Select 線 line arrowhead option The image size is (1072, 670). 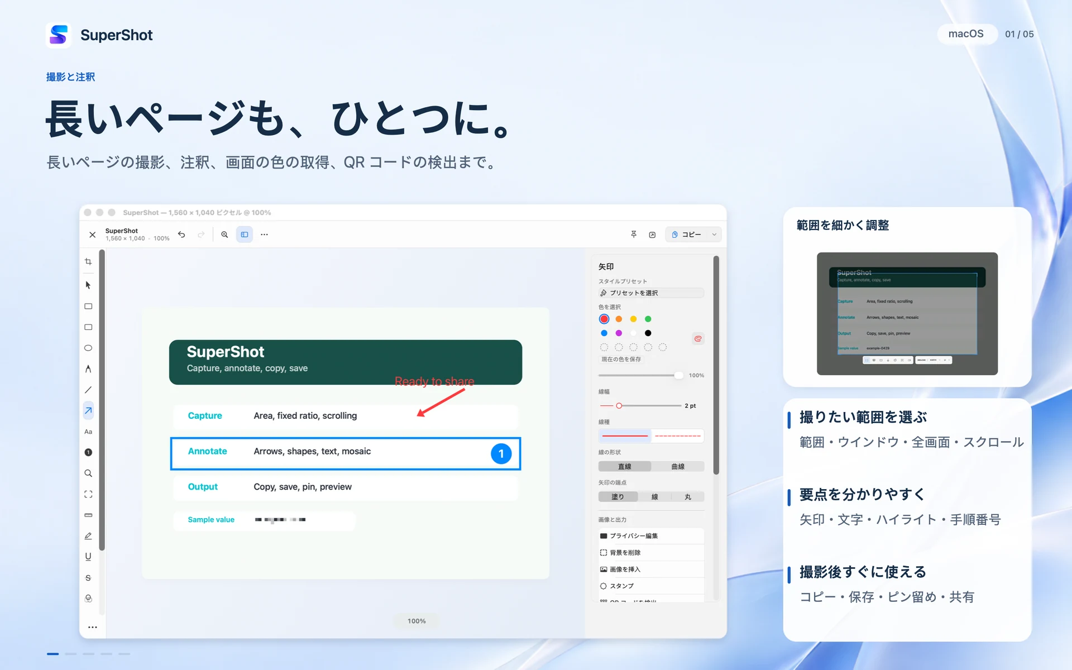coord(654,496)
